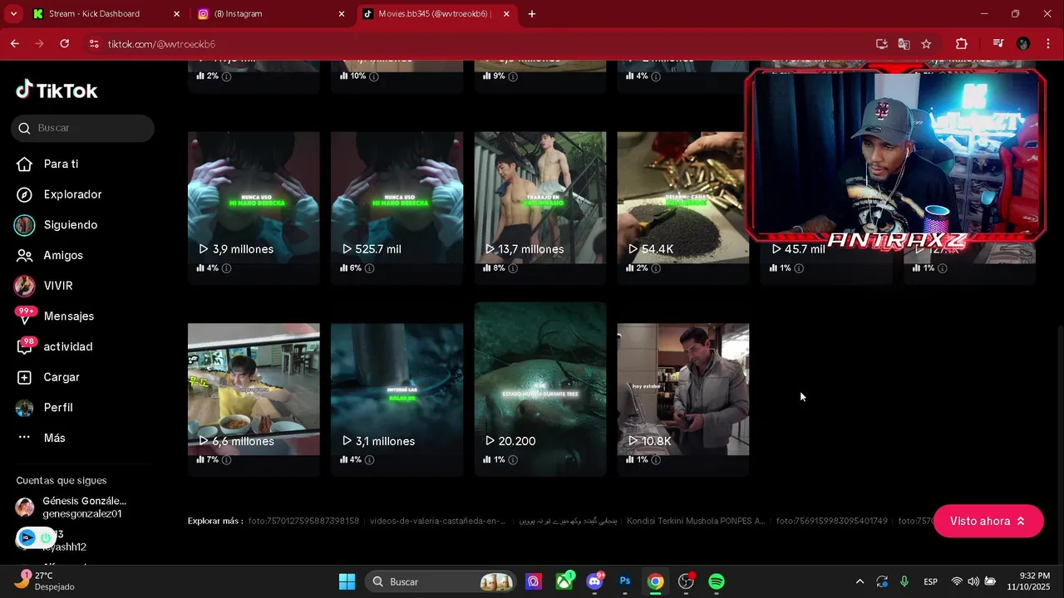
Task: Open the 3,1 millones views video
Action: click(x=397, y=390)
